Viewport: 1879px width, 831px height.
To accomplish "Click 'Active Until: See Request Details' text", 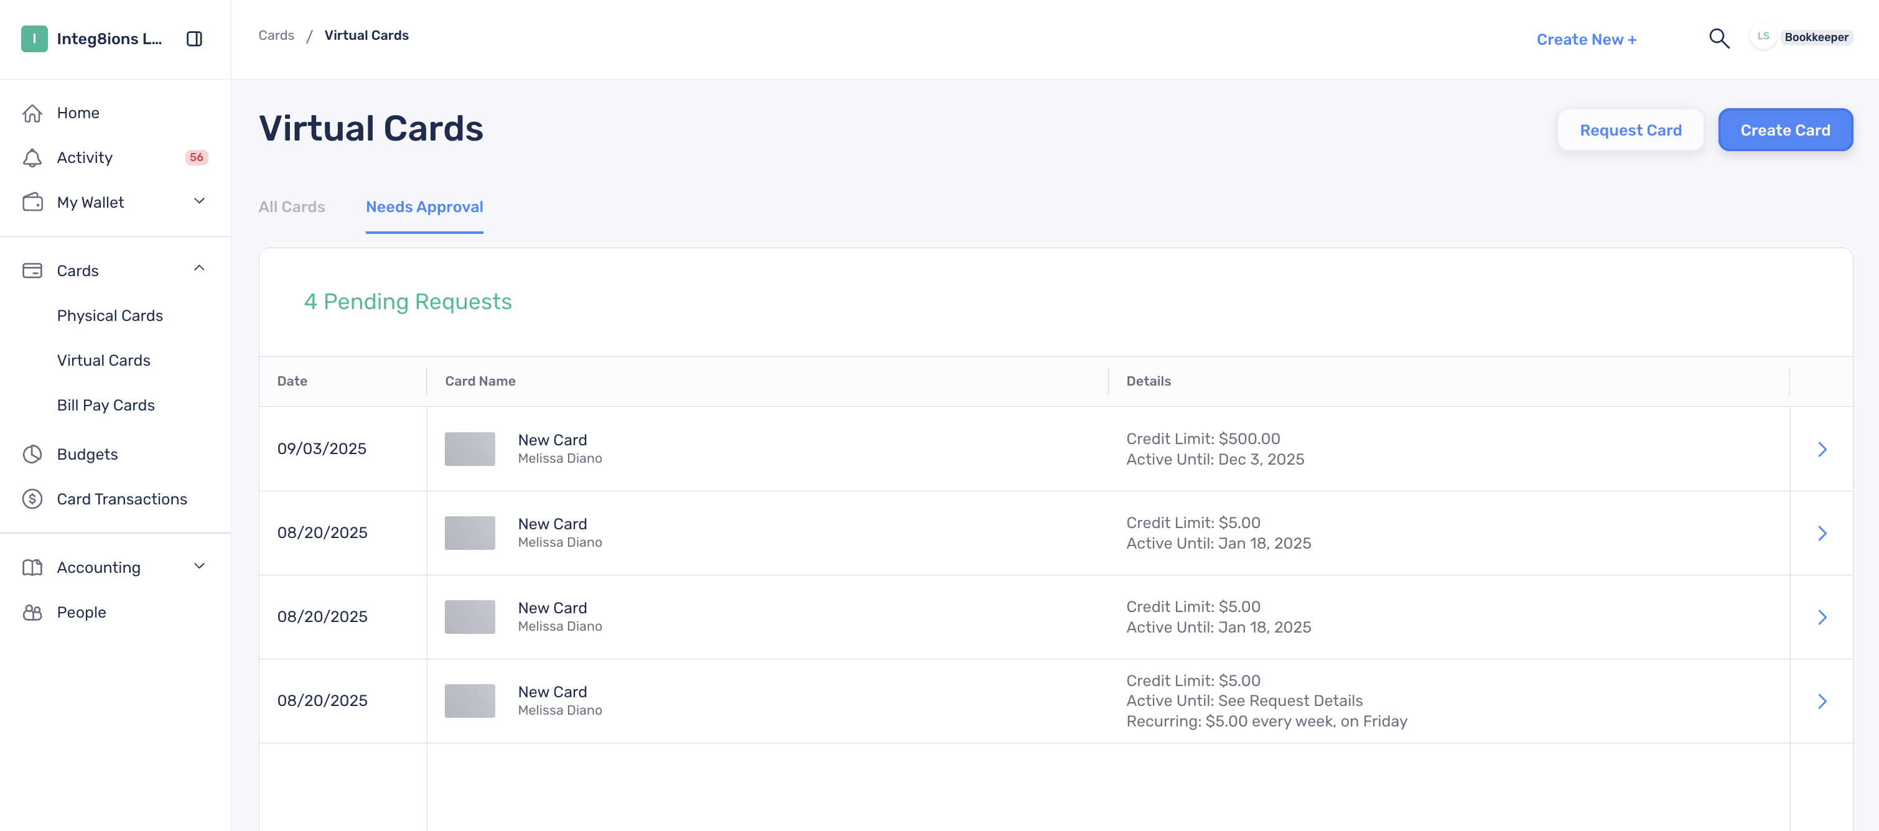I will click(x=1244, y=700).
